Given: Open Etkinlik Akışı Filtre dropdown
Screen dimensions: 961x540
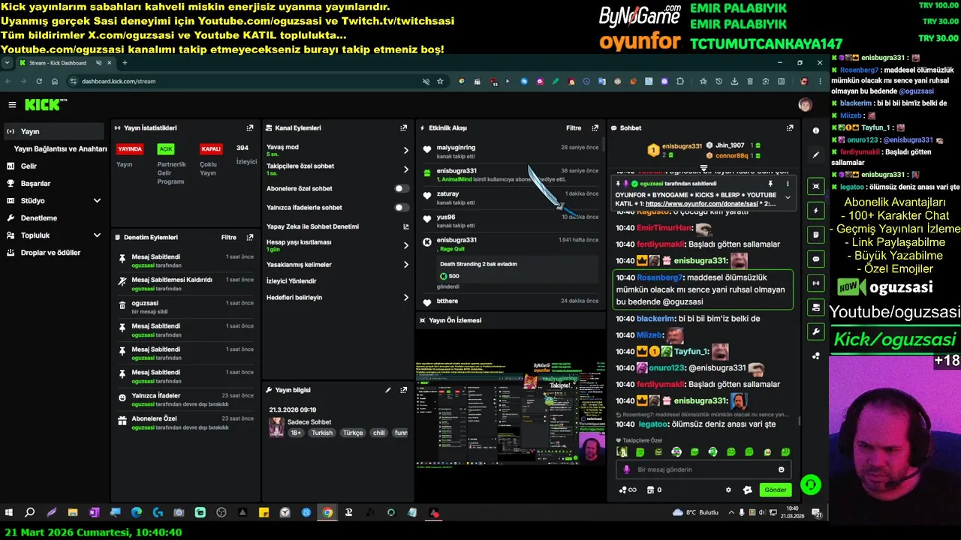Looking at the screenshot, I should click(x=574, y=128).
